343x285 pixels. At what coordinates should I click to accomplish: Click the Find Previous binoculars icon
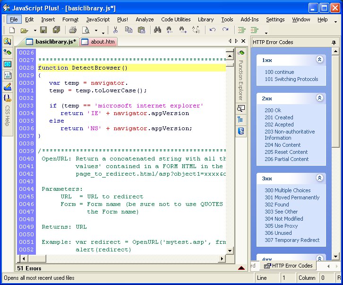click(169, 30)
